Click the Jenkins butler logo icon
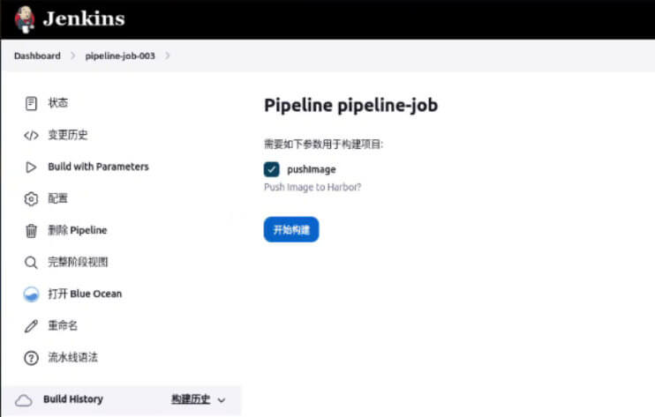The height and width of the screenshot is (417, 655). (25, 19)
